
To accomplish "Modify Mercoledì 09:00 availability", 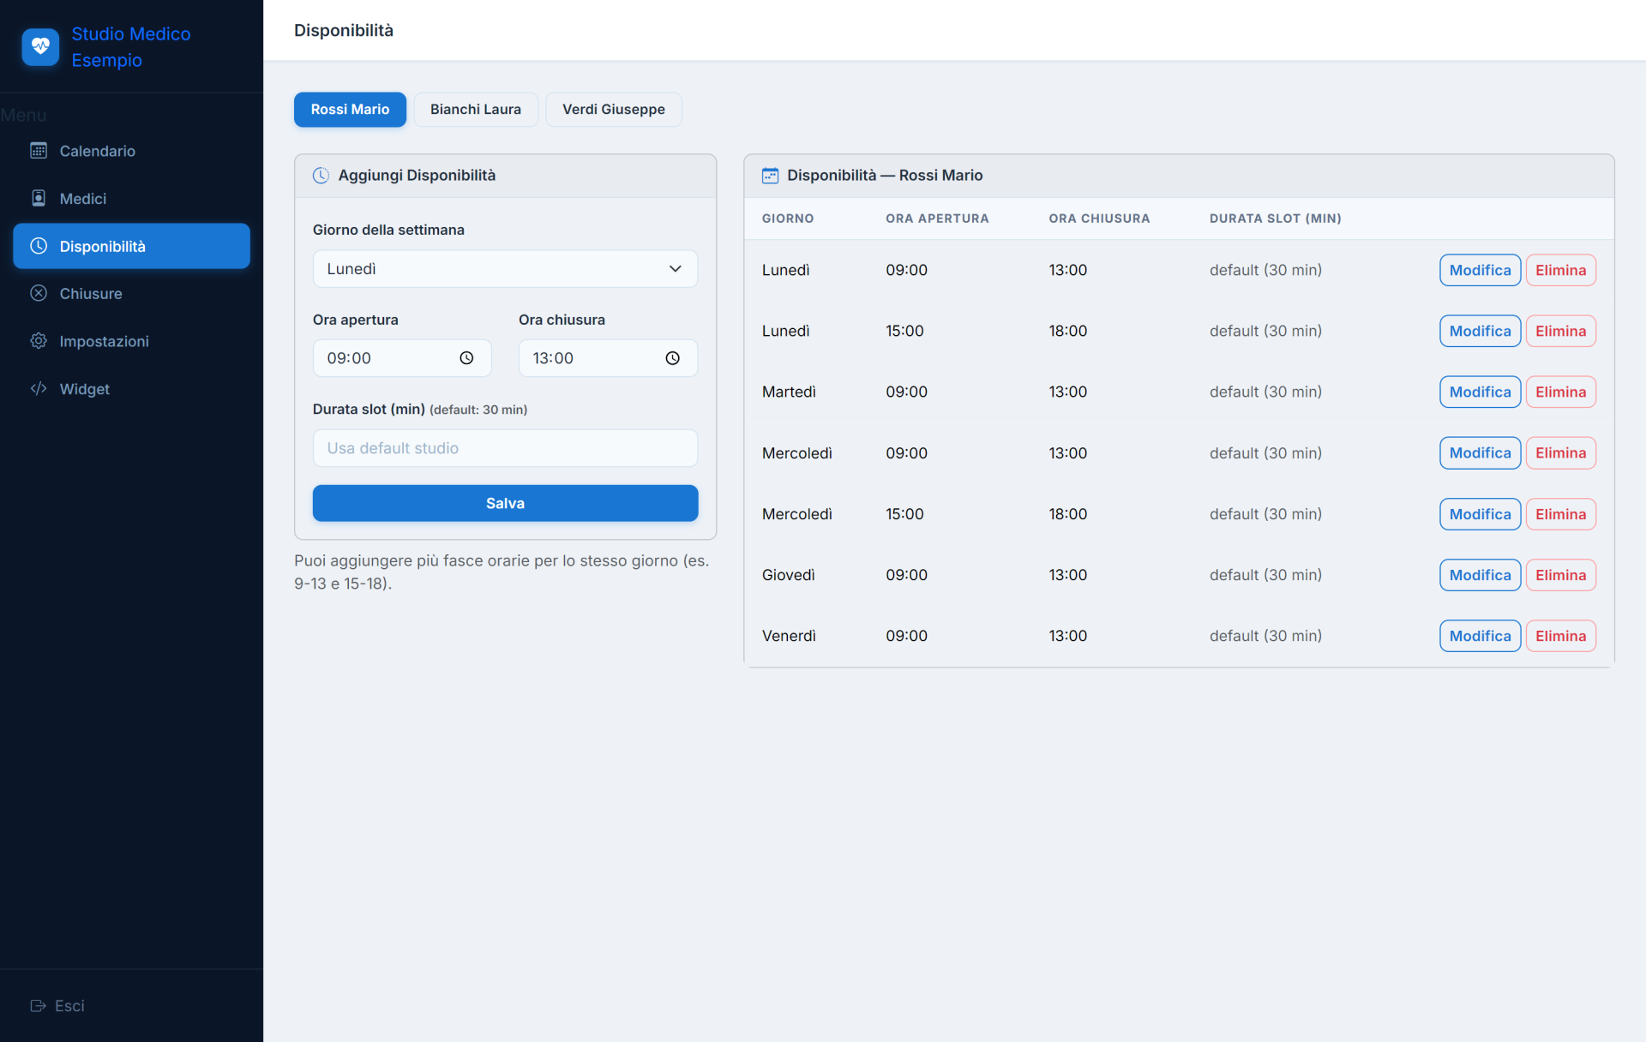I will tap(1480, 452).
